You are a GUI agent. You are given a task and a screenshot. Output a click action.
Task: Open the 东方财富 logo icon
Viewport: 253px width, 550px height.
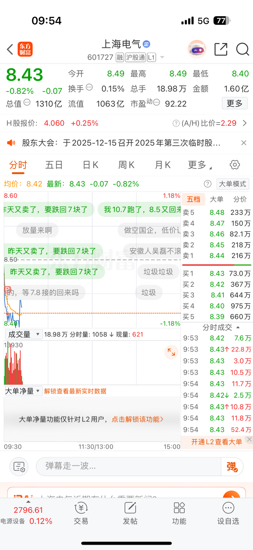point(25,49)
